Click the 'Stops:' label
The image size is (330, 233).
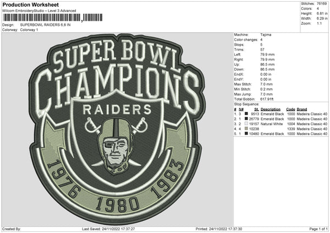[239, 45]
